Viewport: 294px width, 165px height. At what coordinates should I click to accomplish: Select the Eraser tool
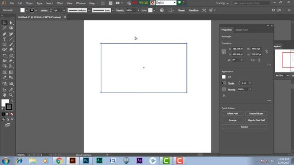coord(11,50)
